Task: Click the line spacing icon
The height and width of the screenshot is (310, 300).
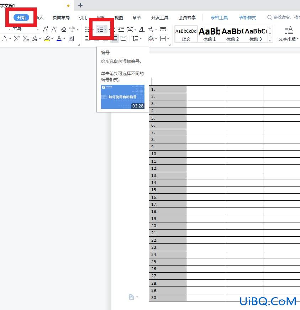Action: 135,38
